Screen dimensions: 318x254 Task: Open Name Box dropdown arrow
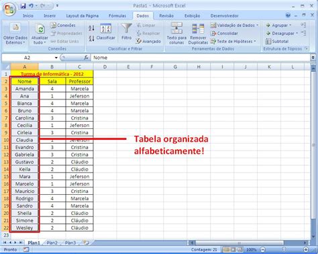click(56, 58)
